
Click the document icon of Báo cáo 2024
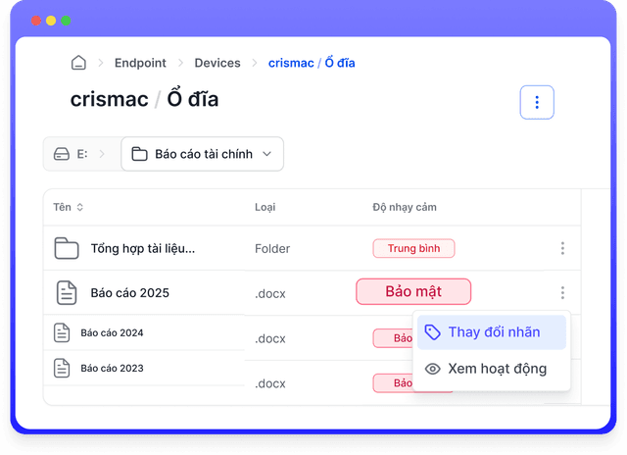click(63, 333)
